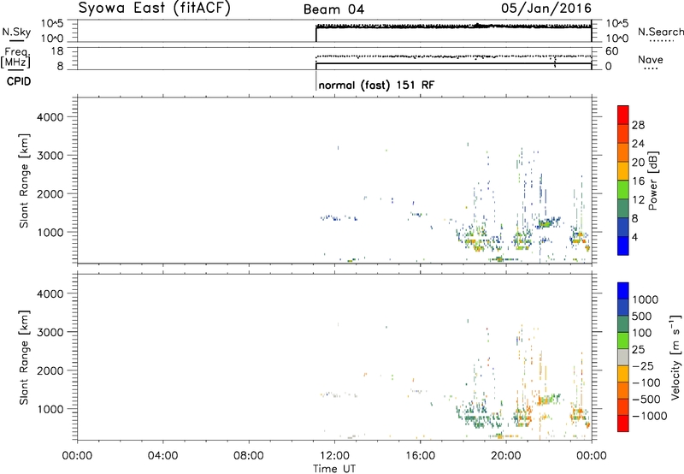Click the '-25' value on the Velocity scale

pyautogui.click(x=643, y=366)
